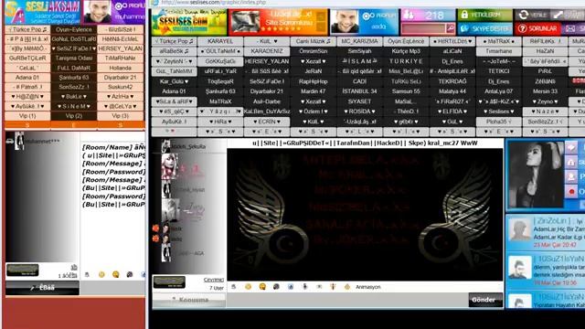
Task: Pick the orange smiley in SesliAksam chat toolbar
Action: click(116, 274)
